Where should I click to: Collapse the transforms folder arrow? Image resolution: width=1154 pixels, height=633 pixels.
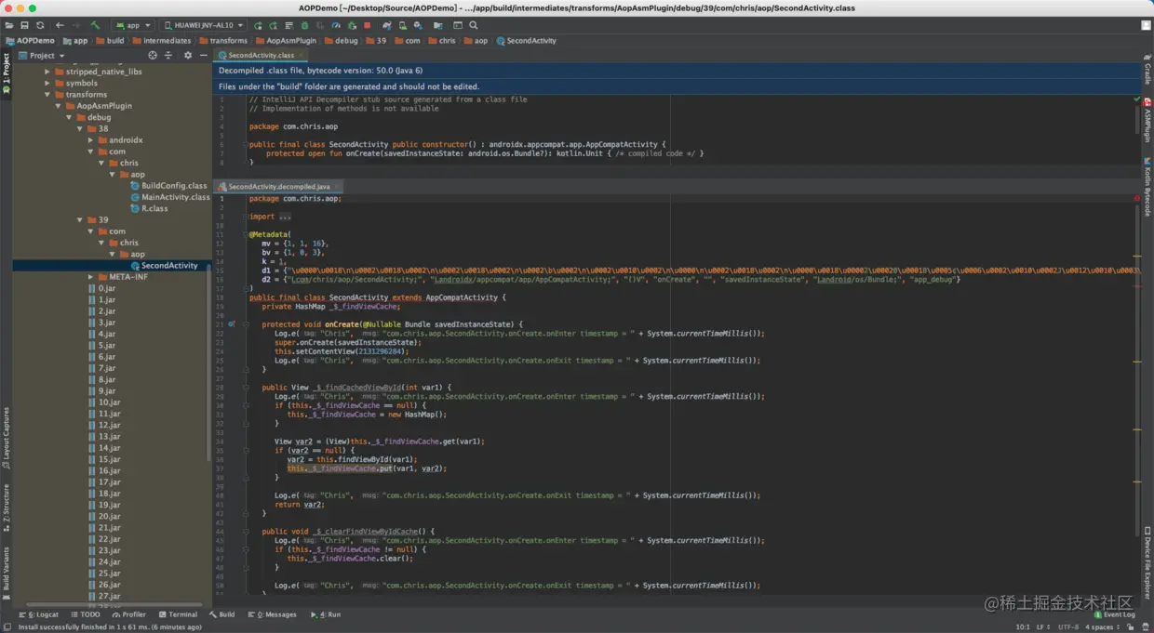click(x=47, y=95)
